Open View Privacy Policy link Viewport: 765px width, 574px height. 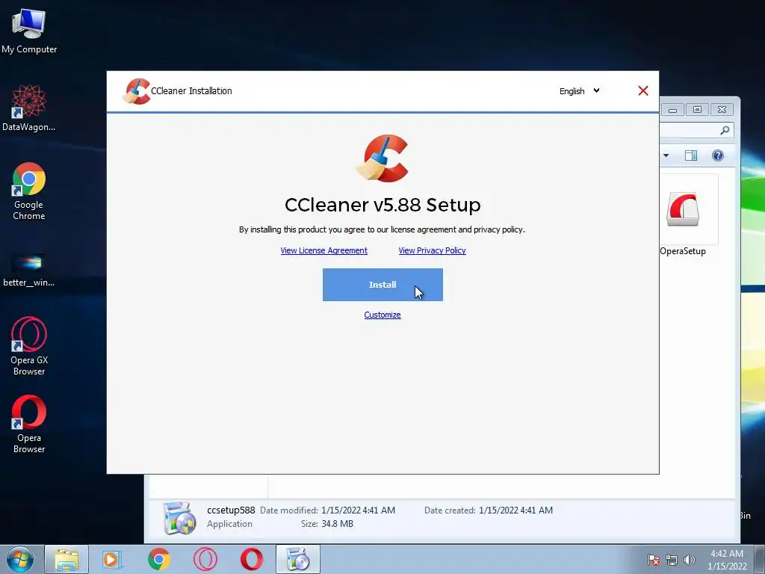click(433, 250)
